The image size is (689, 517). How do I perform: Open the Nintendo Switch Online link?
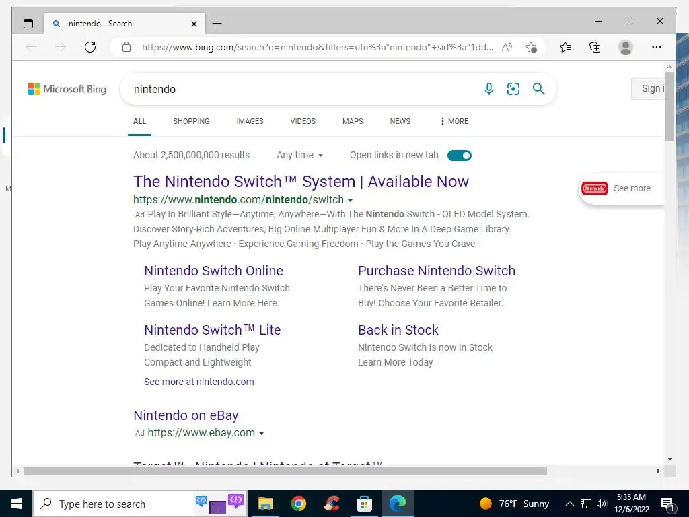[213, 271]
